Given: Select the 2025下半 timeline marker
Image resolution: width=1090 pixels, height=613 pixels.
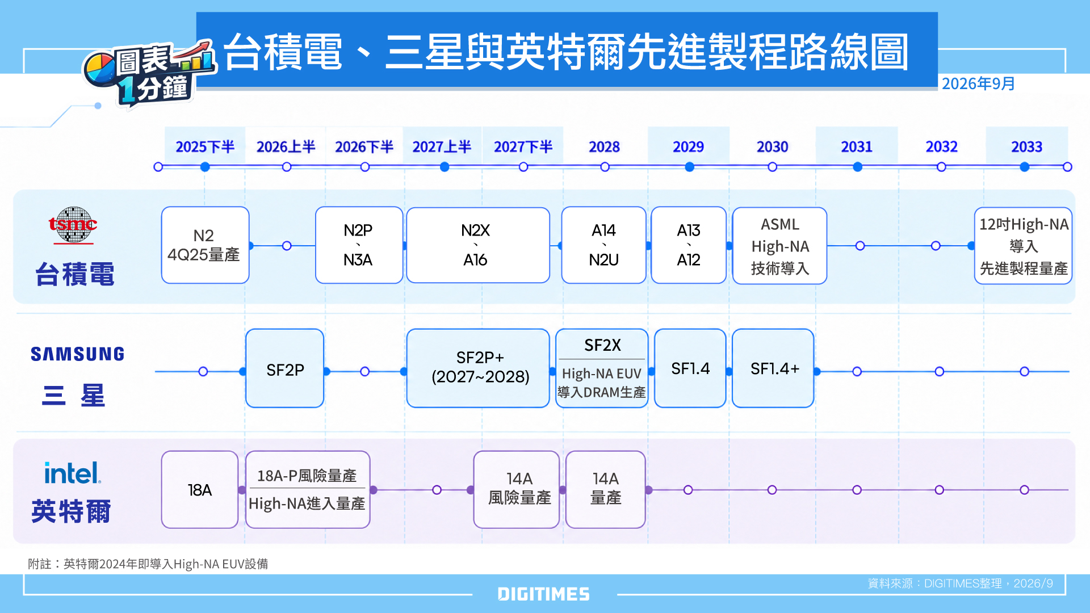Looking at the screenshot, I should tap(205, 167).
